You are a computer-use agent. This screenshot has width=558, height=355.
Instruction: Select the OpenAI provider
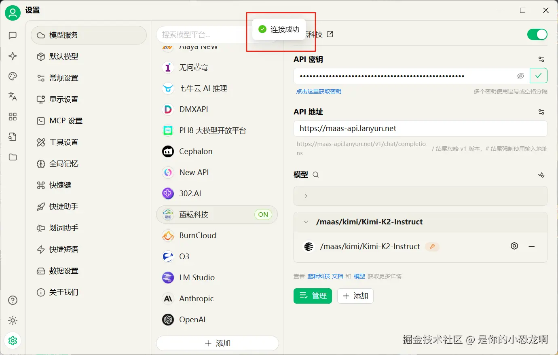coord(217,319)
